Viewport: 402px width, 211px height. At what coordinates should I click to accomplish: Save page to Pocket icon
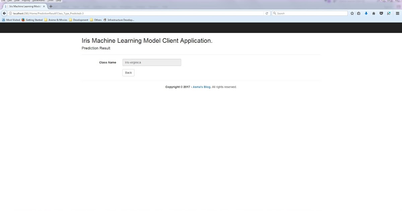[x=381, y=13]
